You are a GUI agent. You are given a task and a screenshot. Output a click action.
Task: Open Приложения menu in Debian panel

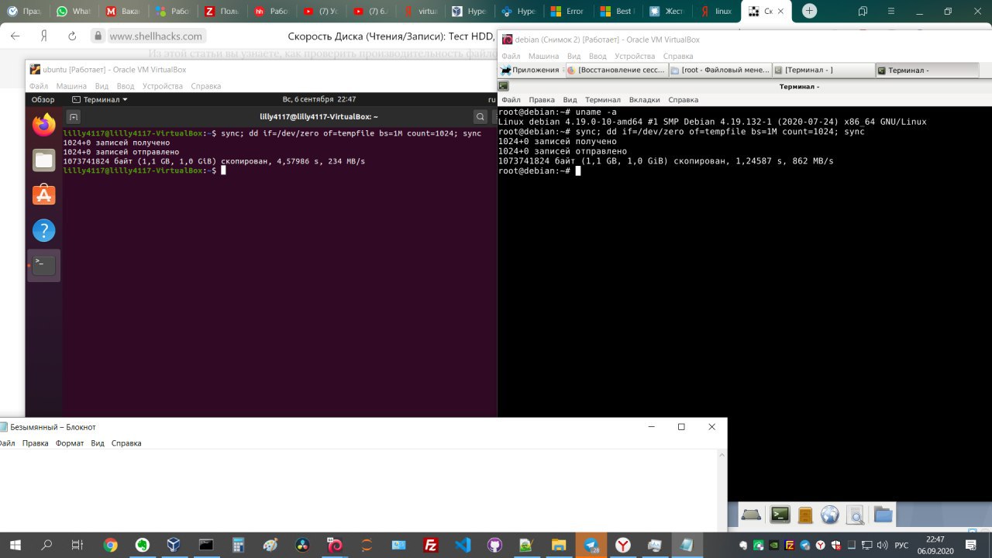[x=531, y=70]
